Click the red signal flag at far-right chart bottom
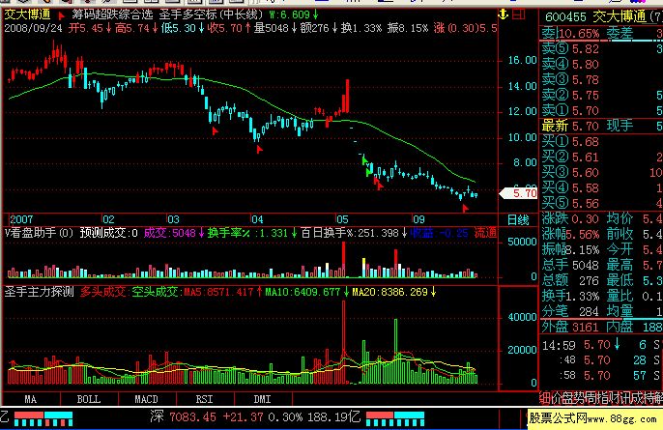 point(465,208)
